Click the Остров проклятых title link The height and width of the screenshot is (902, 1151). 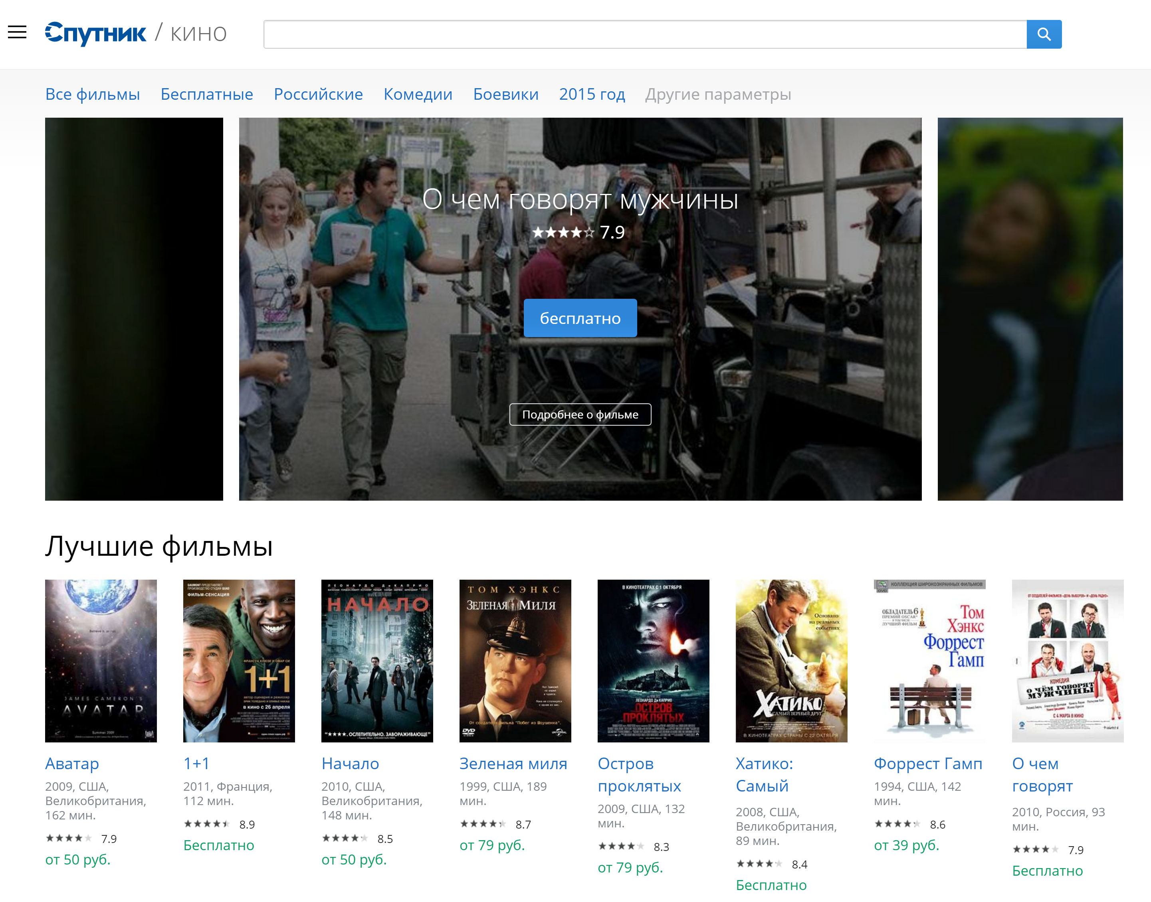(x=640, y=775)
